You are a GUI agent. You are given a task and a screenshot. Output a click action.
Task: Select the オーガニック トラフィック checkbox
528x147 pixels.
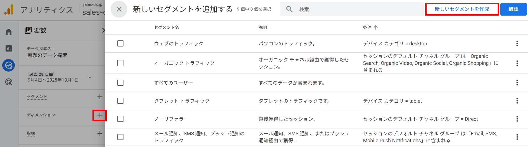(120, 63)
